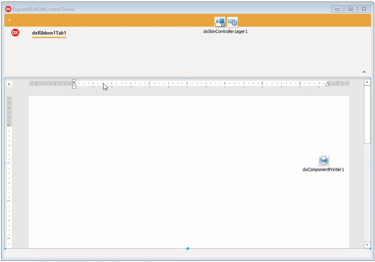Open the quick access toolbar customize dropdown

coord(9,20)
